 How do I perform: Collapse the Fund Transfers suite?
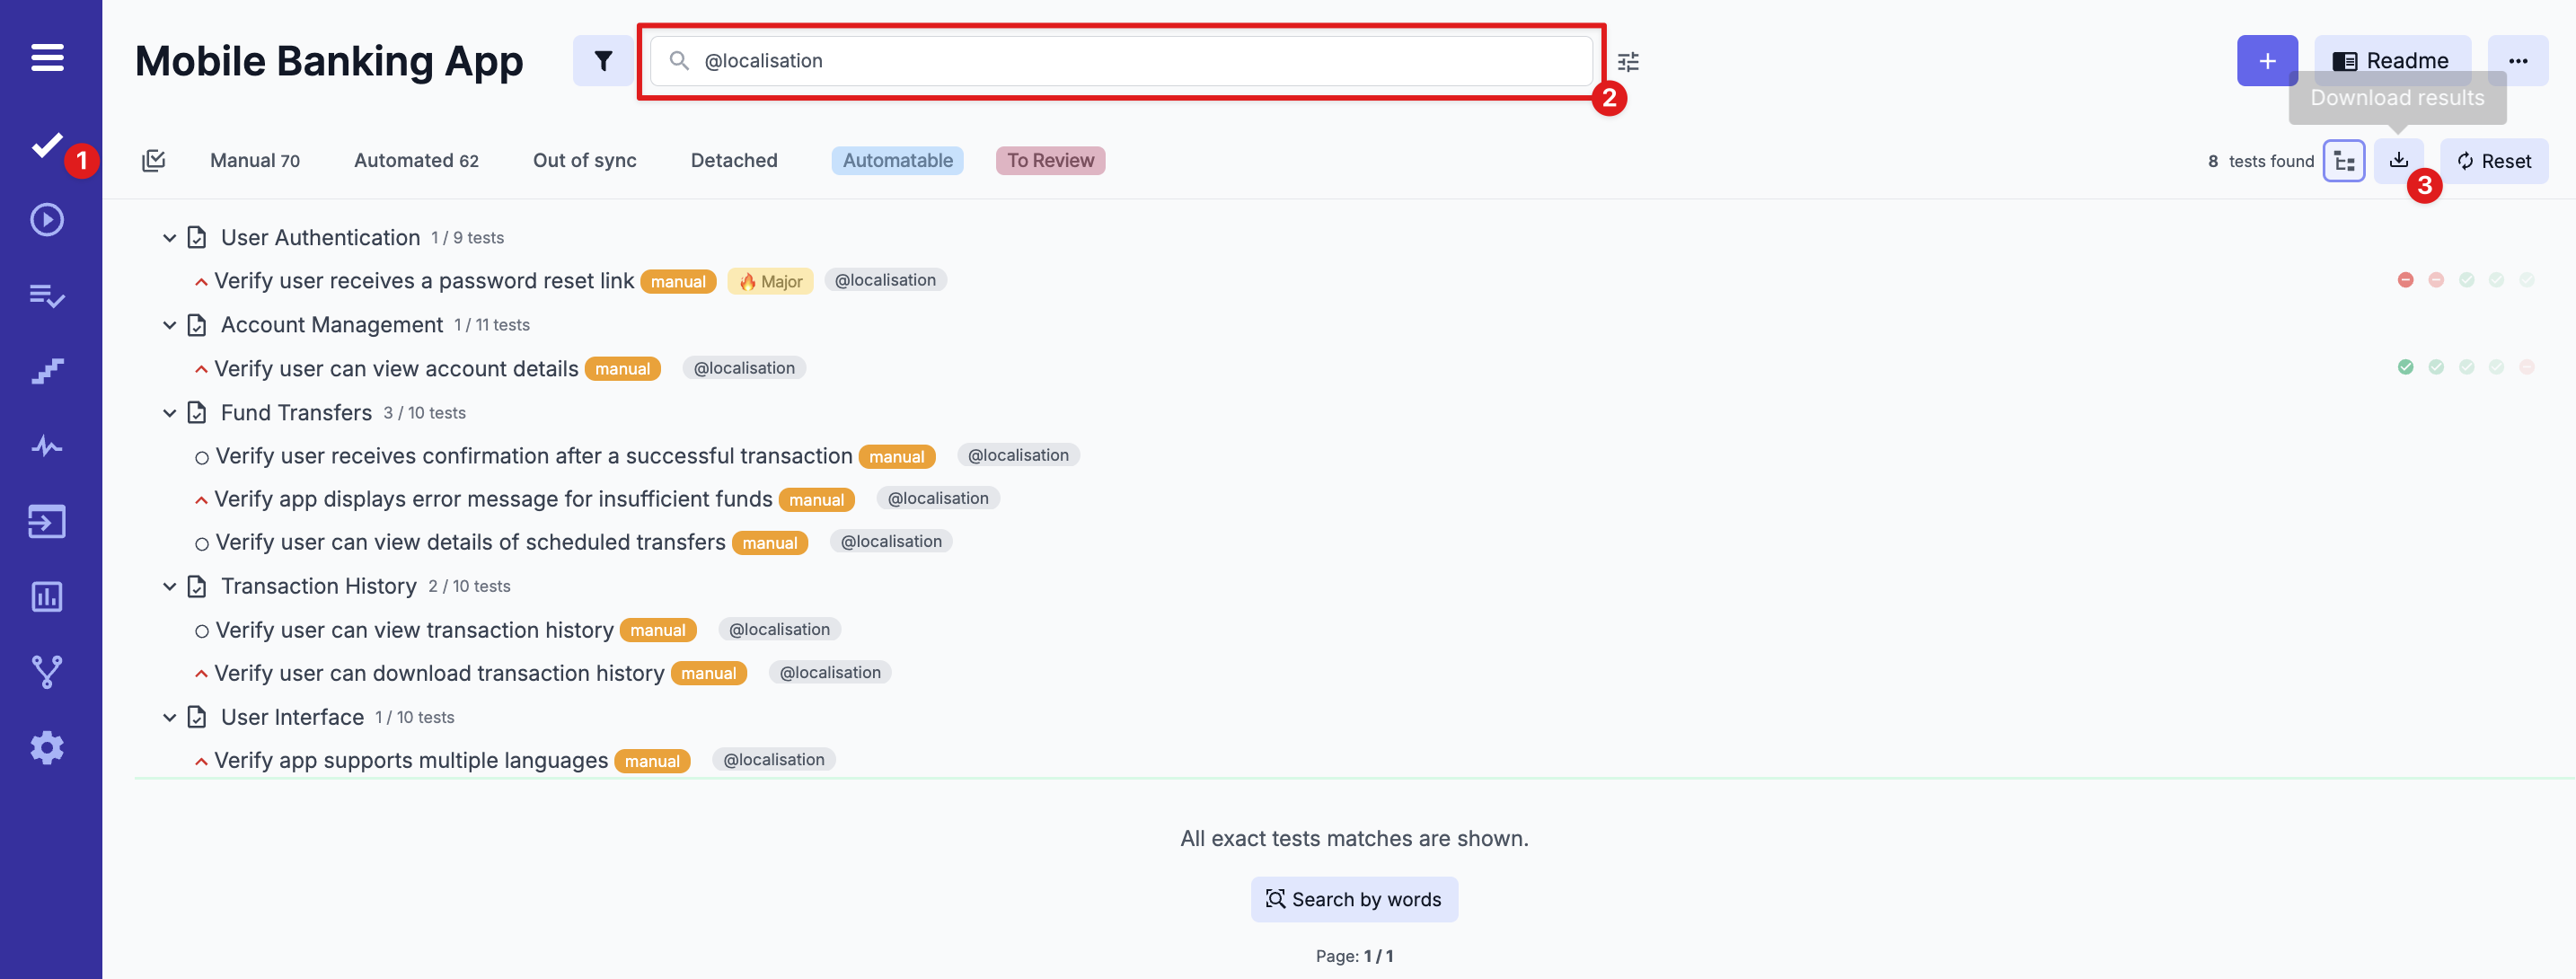pos(169,413)
